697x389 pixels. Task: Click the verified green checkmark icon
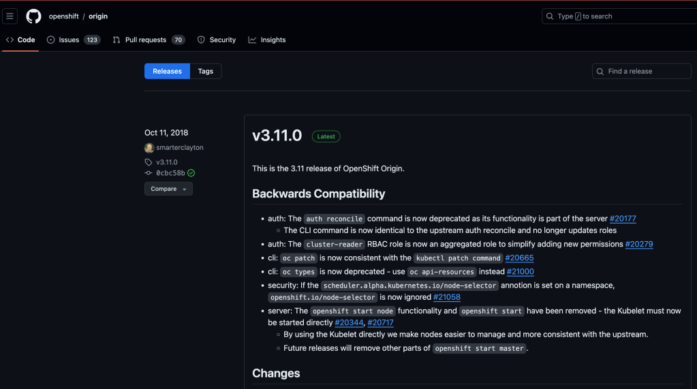pos(191,173)
